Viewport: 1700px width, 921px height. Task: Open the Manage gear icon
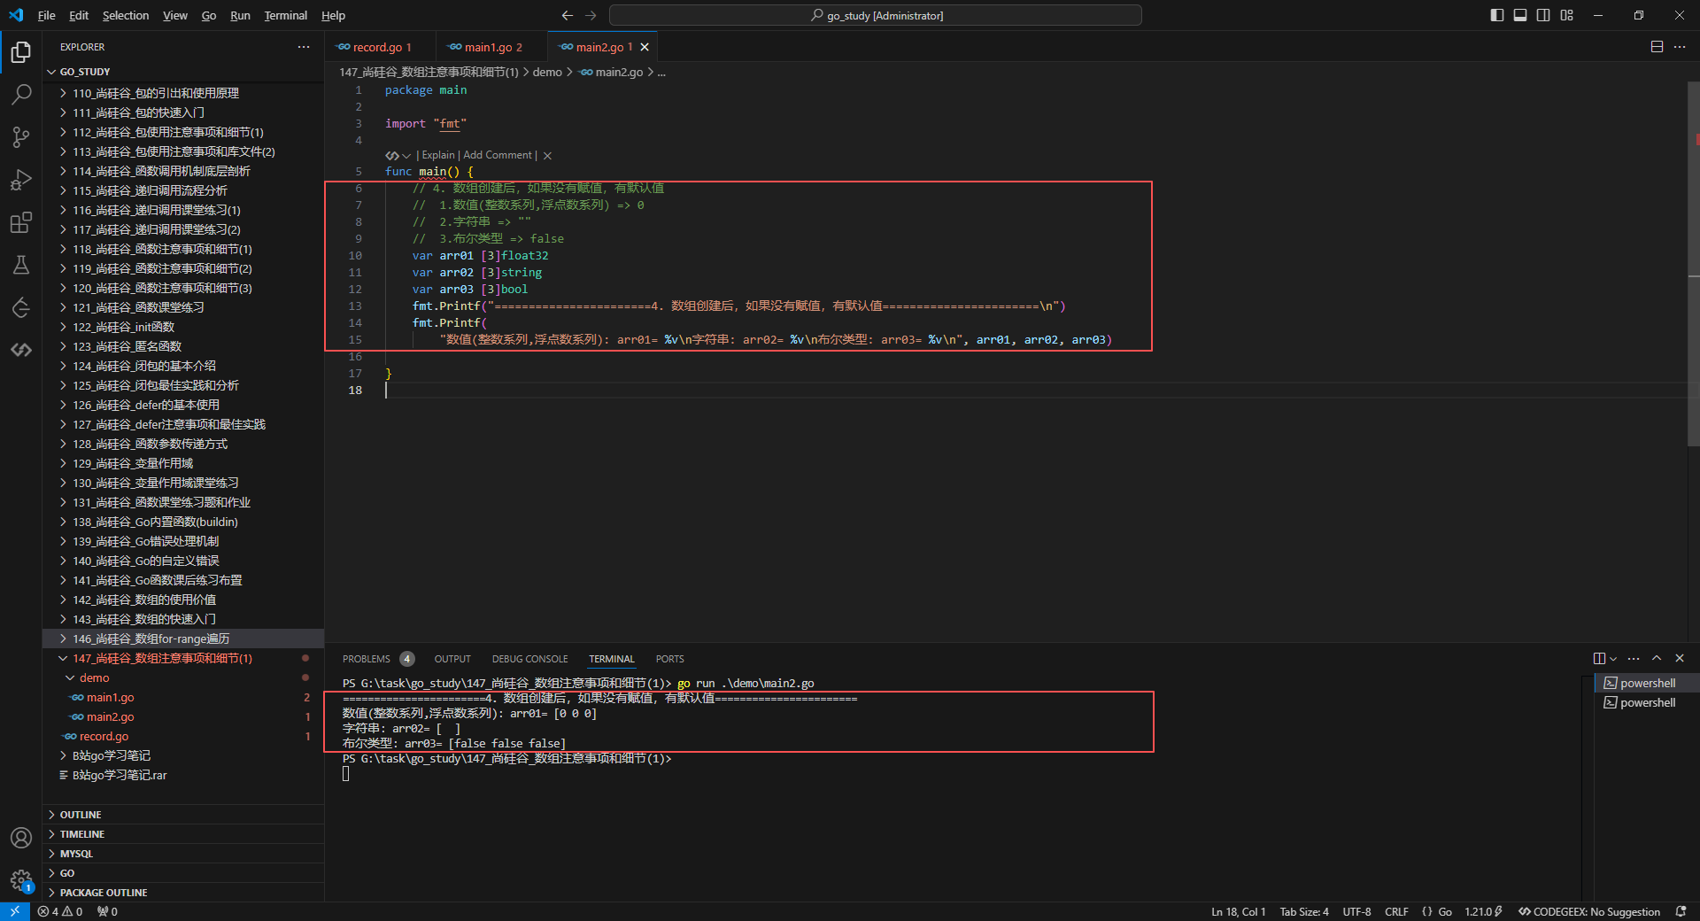click(x=21, y=880)
